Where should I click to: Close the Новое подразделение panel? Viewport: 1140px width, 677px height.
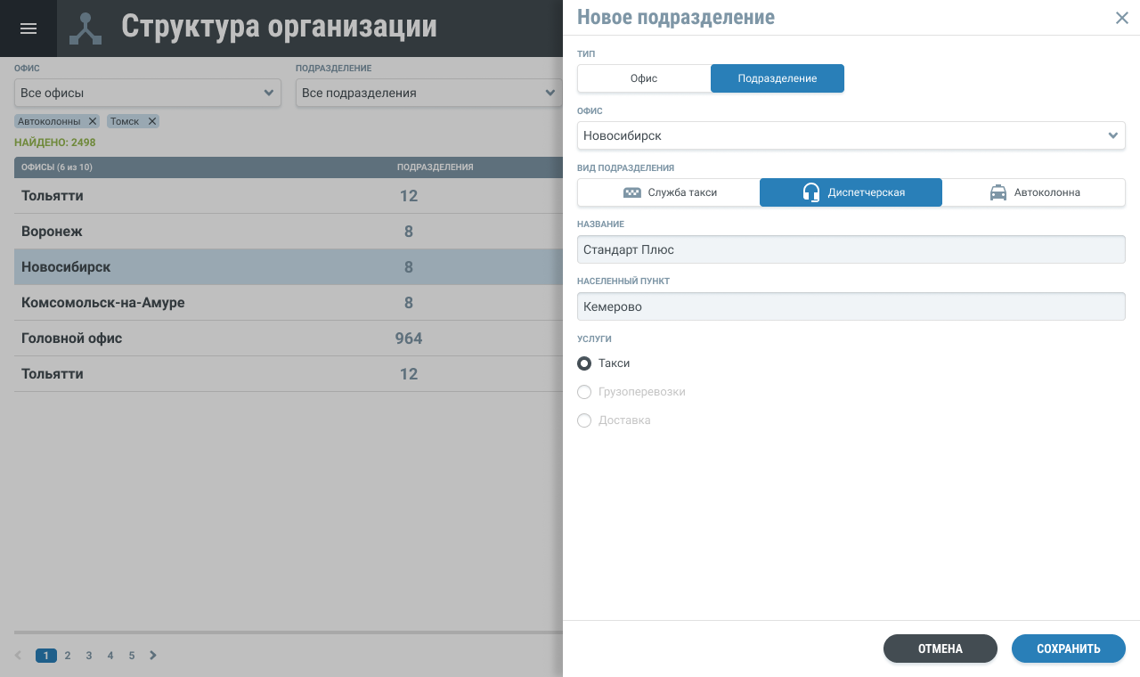(1121, 18)
